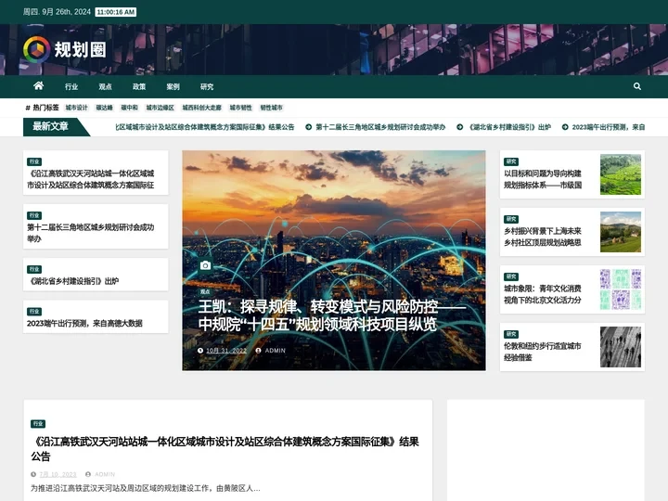
Task: Click 行业 badge on bottom article
Action: 38,424
